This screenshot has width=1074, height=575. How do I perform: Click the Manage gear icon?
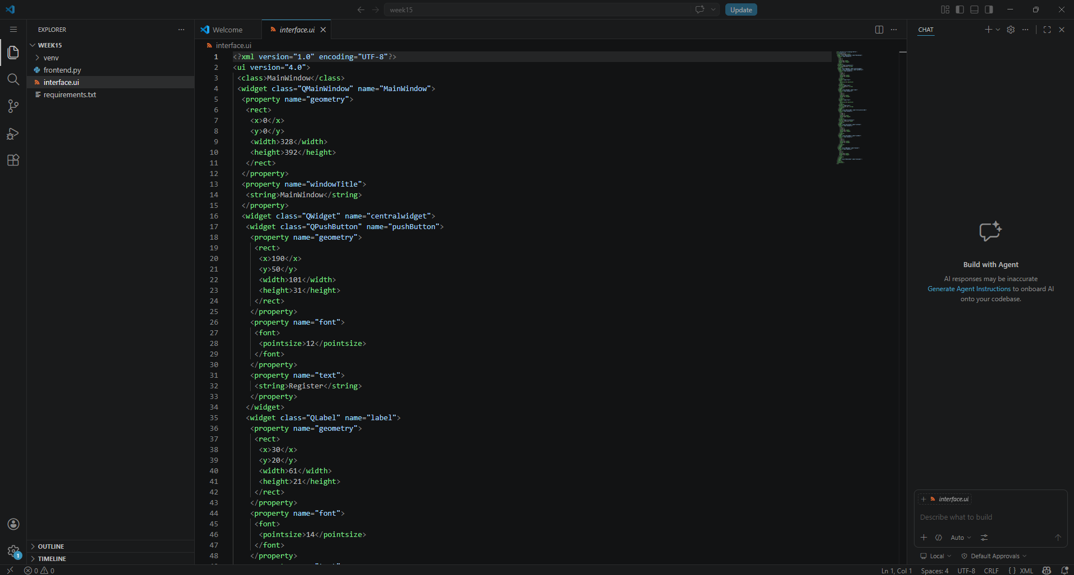pos(13,551)
